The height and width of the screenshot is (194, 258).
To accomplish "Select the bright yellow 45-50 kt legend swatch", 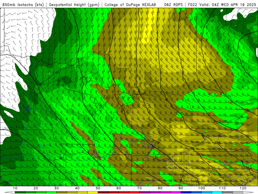I will (x=93, y=192).
